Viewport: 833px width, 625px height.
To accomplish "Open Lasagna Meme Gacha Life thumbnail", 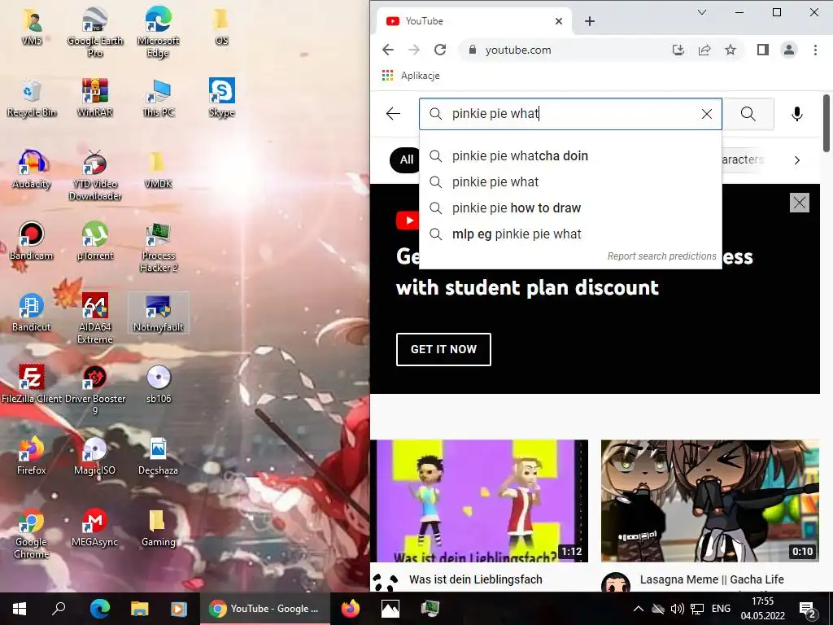I will (709, 500).
